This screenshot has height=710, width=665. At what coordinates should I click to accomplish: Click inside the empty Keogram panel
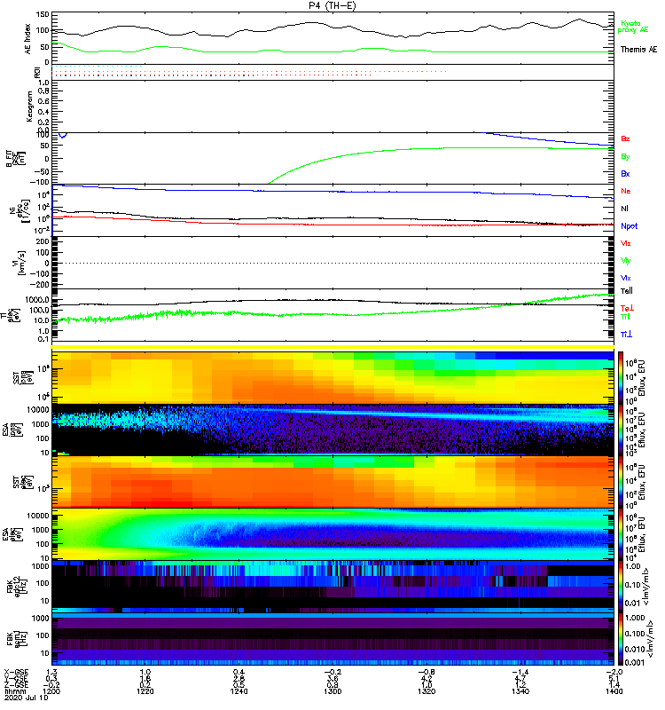[333, 106]
